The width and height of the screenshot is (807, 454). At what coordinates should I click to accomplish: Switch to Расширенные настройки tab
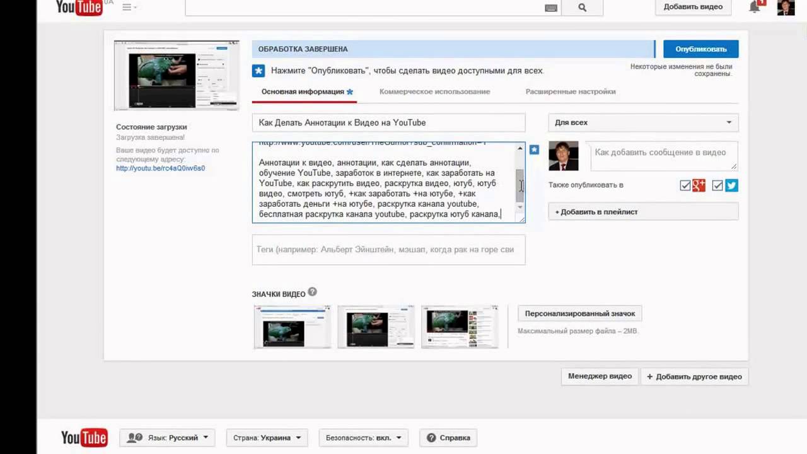[571, 91]
